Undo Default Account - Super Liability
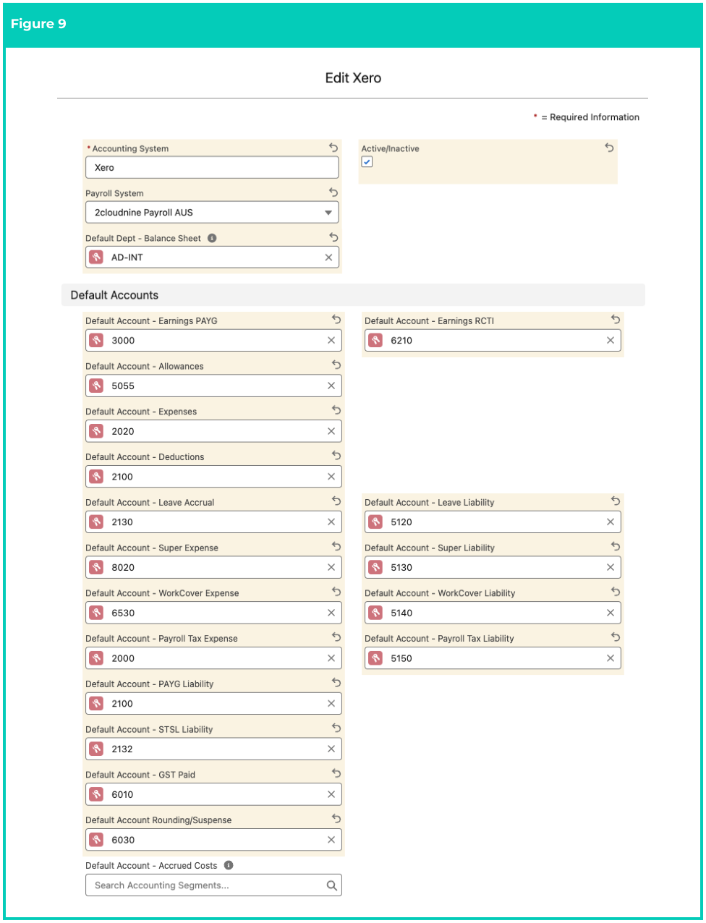This screenshot has height=923, width=706. coord(616,546)
